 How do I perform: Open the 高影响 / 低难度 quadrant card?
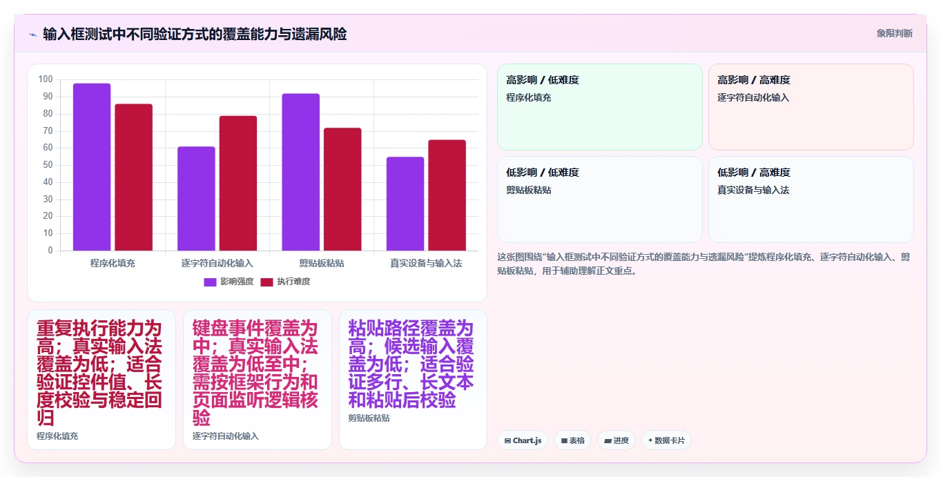click(600, 107)
